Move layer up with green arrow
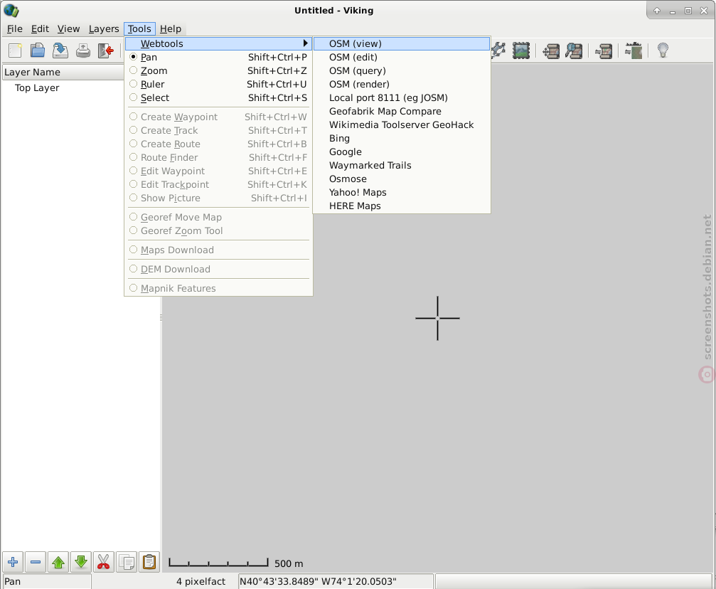This screenshot has width=716, height=589. (x=58, y=562)
